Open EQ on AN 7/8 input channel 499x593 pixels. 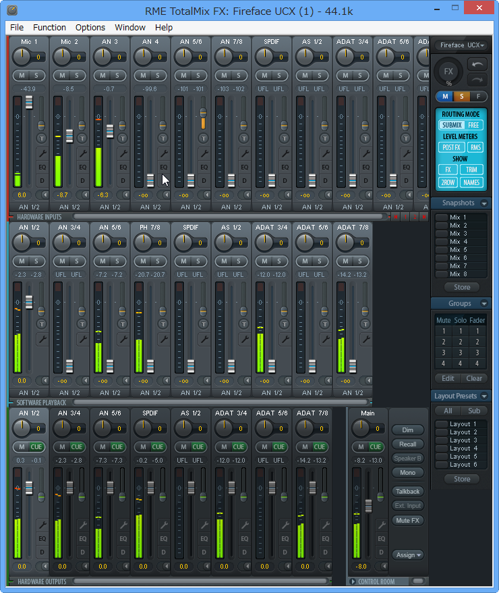[245, 167]
